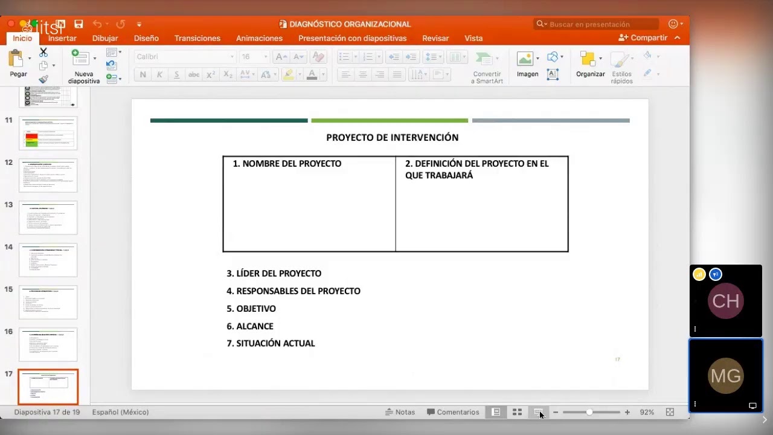Click the text highlight color swatch
Image resolution: width=773 pixels, height=435 pixels.
(288, 75)
